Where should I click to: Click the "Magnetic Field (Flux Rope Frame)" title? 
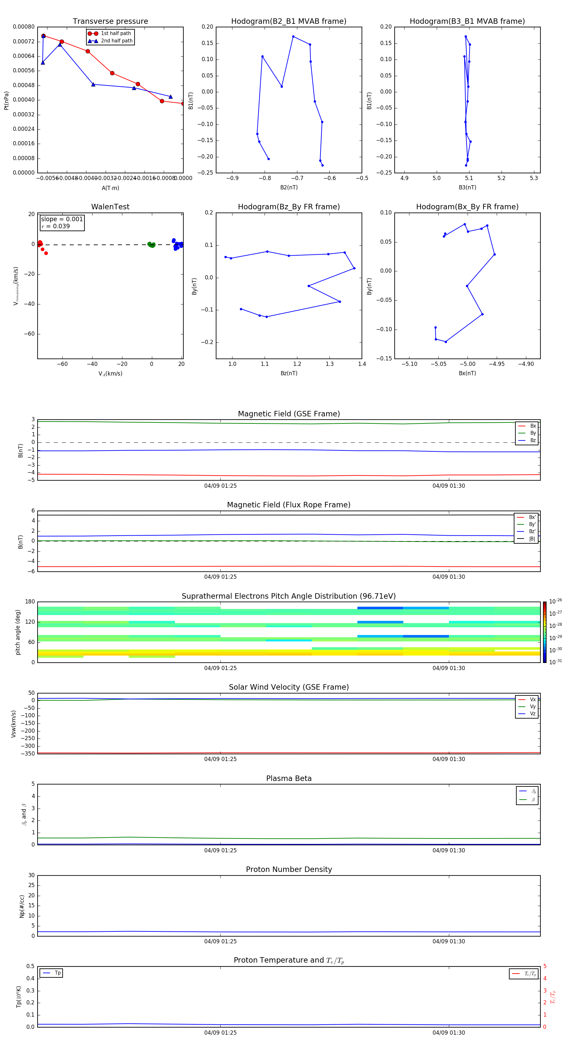point(289,505)
